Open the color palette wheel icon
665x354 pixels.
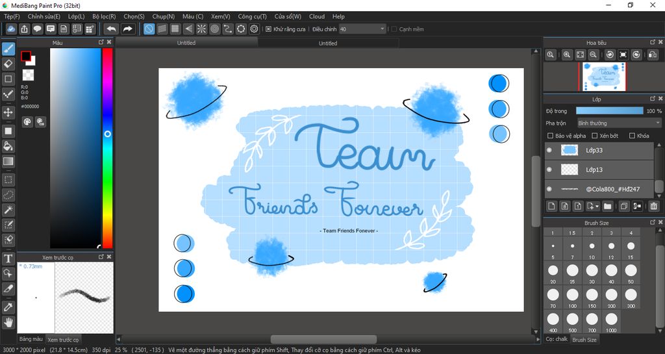click(x=27, y=122)
